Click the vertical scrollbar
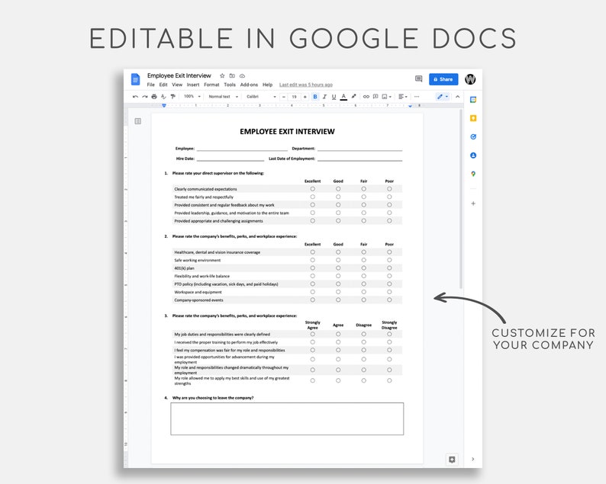 pos(461,199)
